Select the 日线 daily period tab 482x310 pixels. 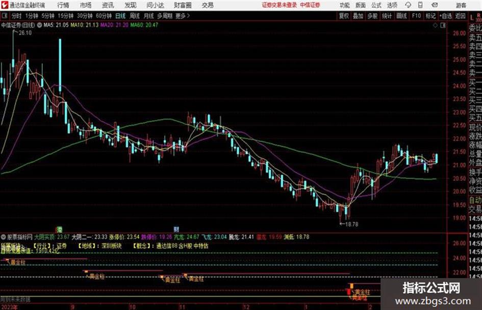coord(120,16)
